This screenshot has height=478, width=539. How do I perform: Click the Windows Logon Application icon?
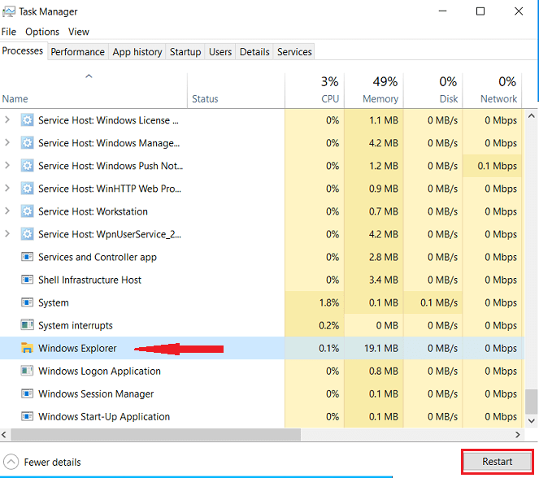[27, 371]
